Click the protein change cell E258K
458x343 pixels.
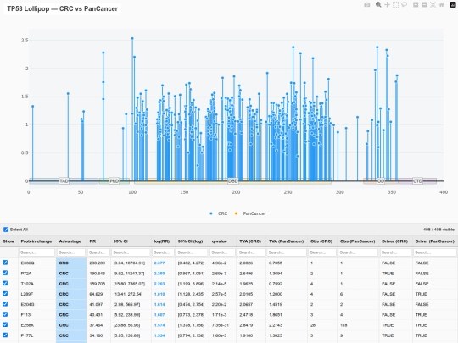tap(27, 325)
